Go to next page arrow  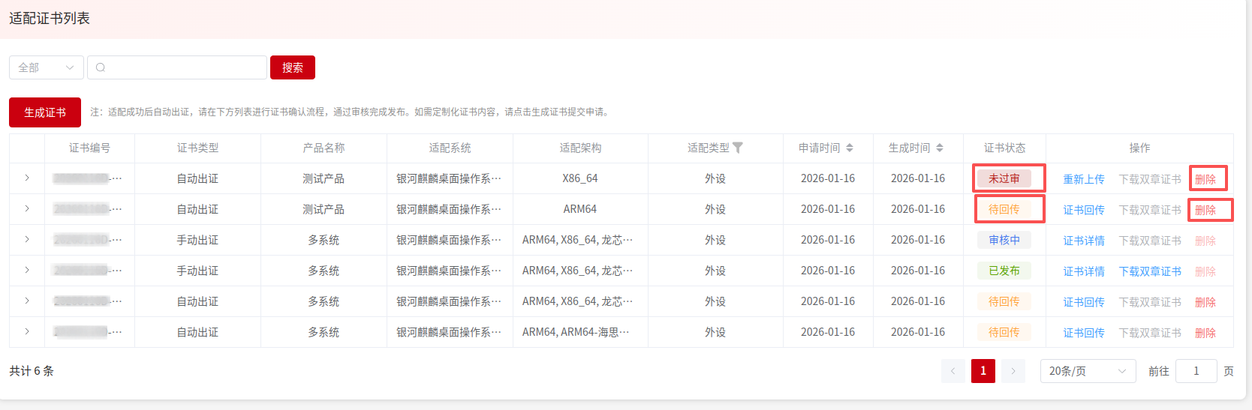(1013, 371)
